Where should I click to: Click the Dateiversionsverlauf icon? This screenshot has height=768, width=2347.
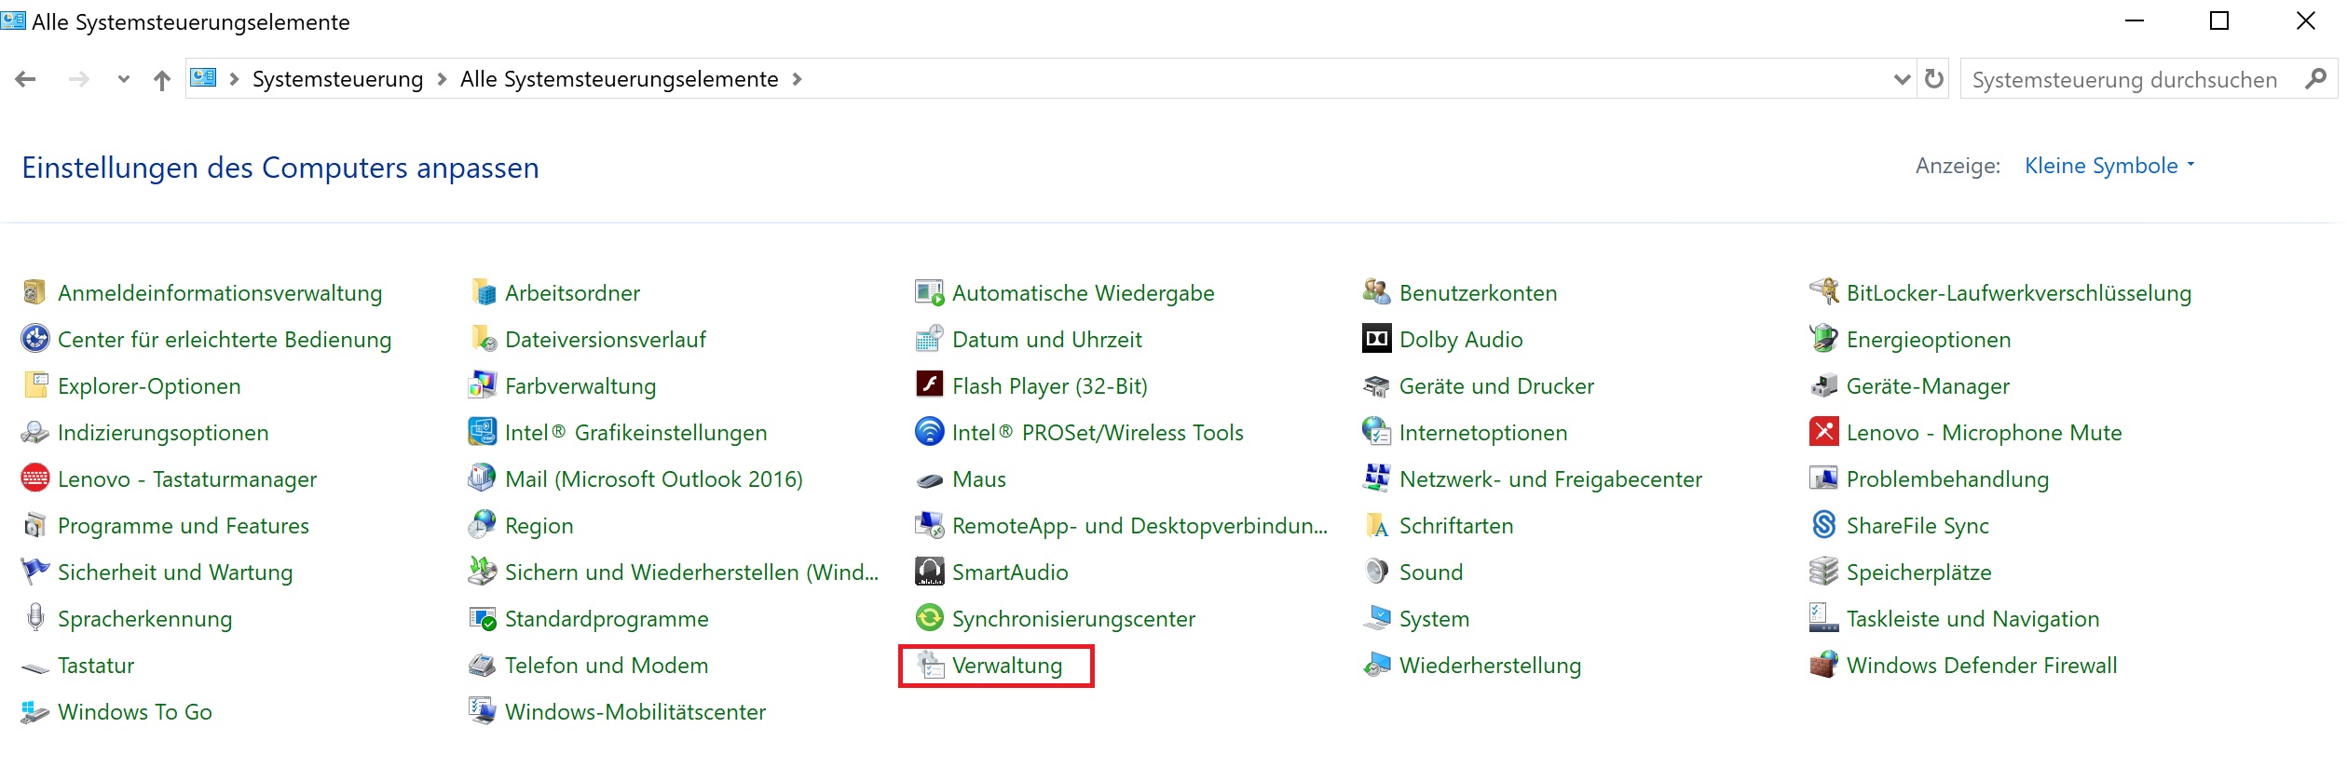[483, 339]
